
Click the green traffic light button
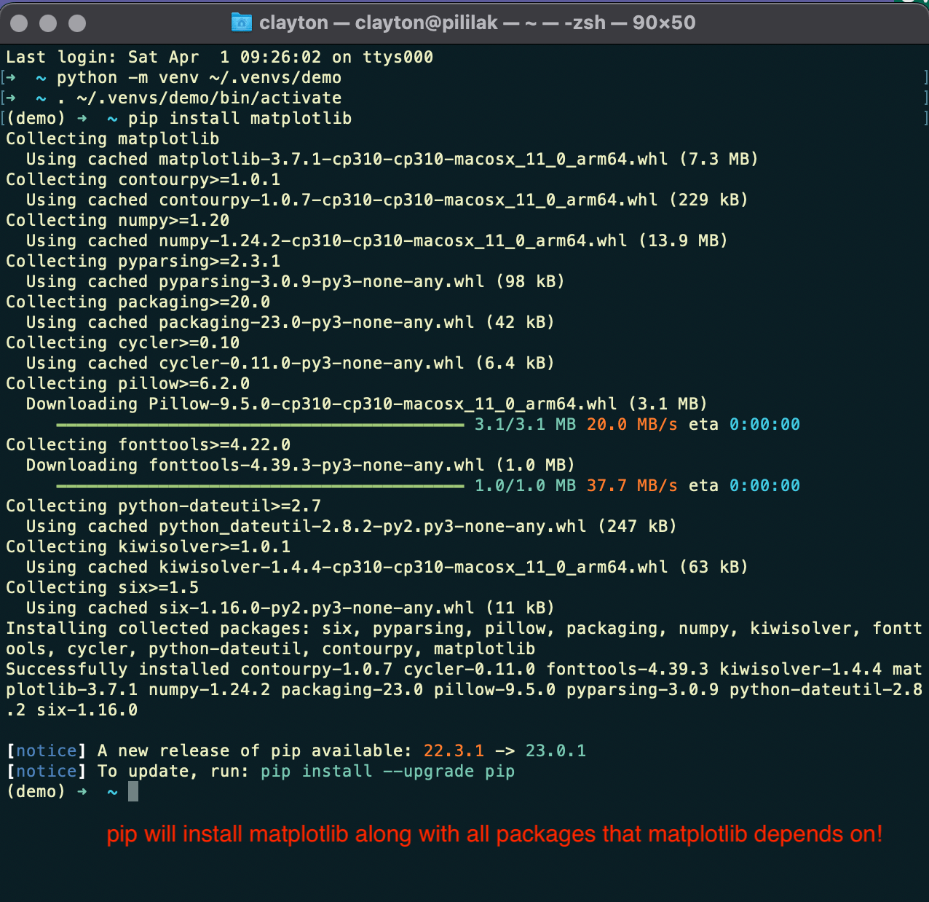tap(76, 23)
